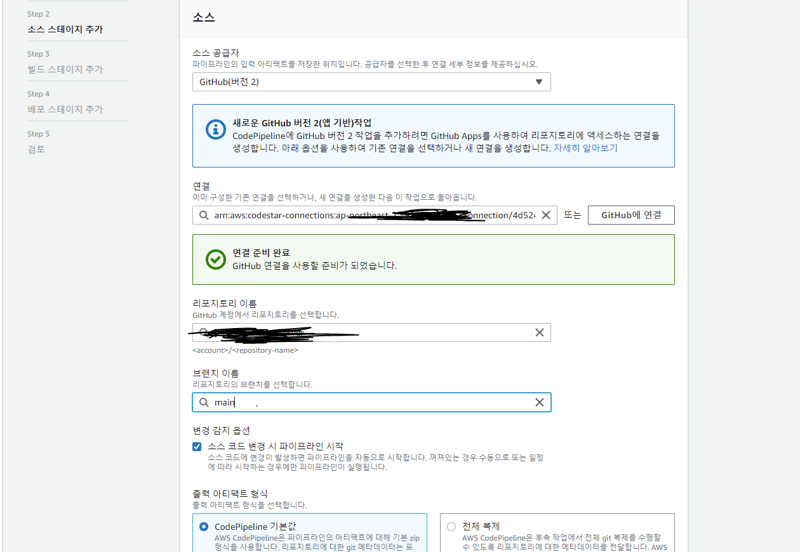Click the 연결 준비 완료 heading text

click(261, 253)
